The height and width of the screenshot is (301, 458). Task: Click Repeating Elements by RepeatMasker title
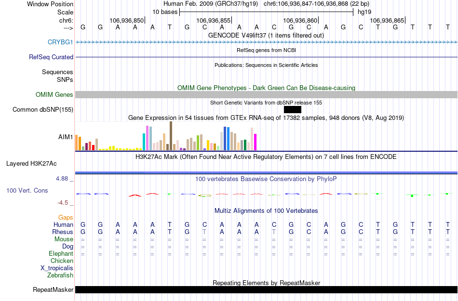(x=267, y=283)
